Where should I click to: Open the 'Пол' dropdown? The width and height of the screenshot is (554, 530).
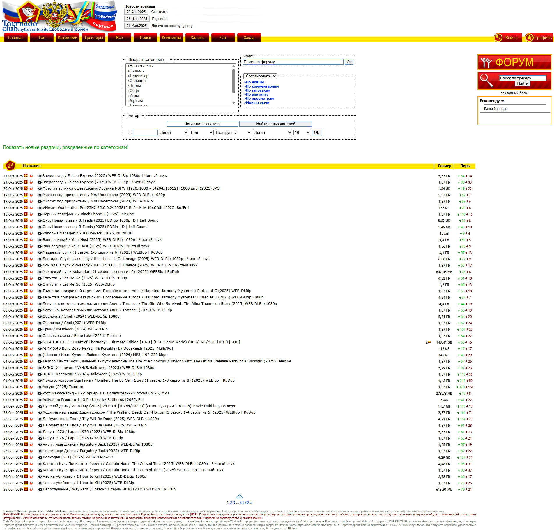201,133
